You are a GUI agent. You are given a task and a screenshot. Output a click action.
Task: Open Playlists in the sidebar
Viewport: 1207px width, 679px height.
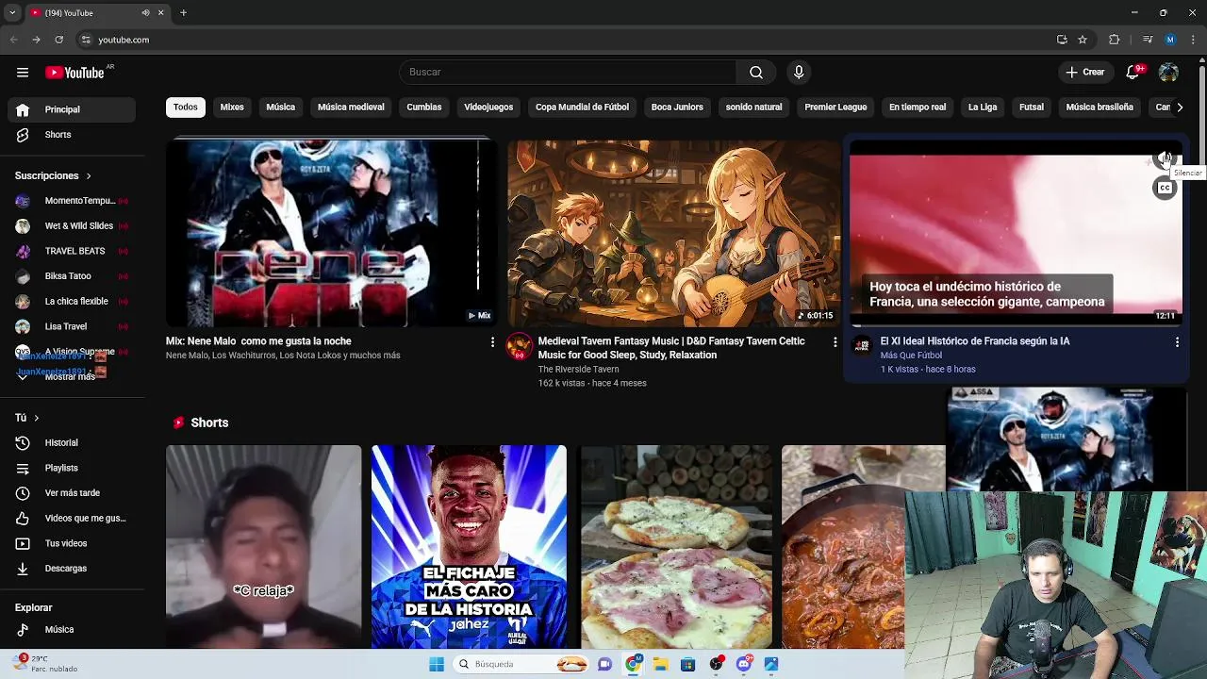point(73,468)
